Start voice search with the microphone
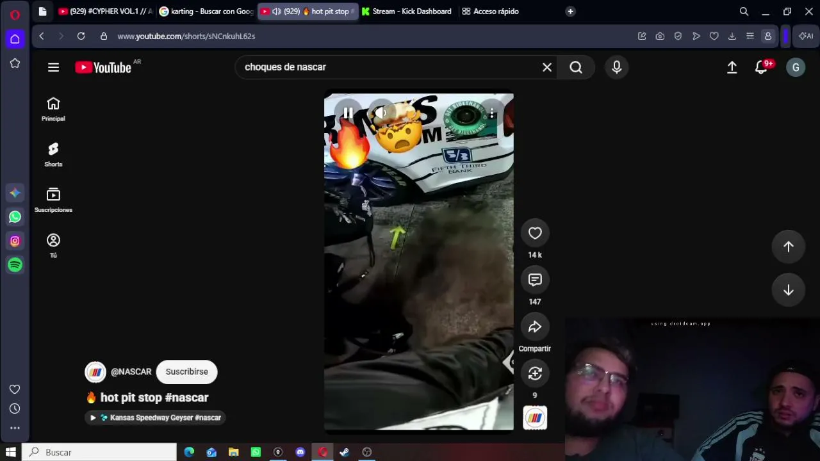820x461 pixels. pos(616,67)
